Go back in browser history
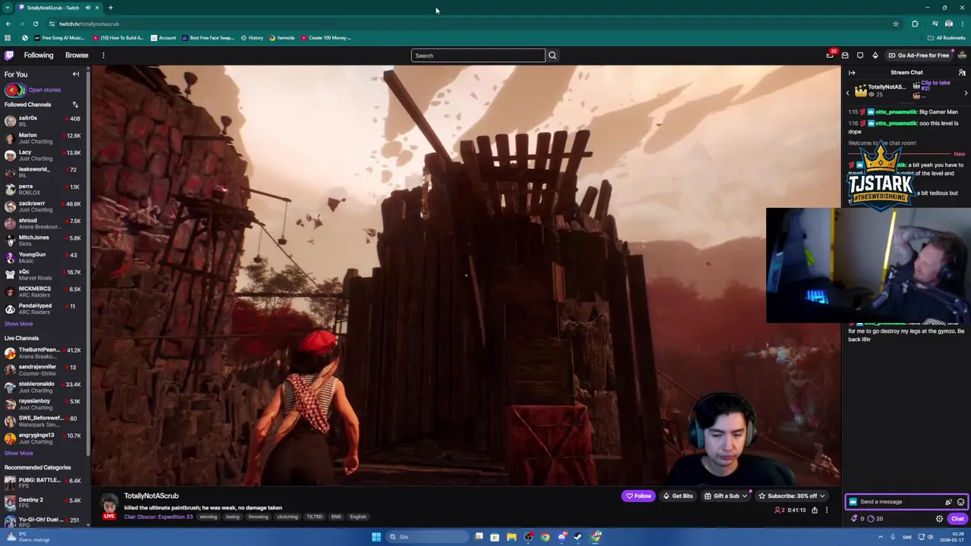Image resolution: width=971 pixels, height=546 pixels. pos(8,24)
